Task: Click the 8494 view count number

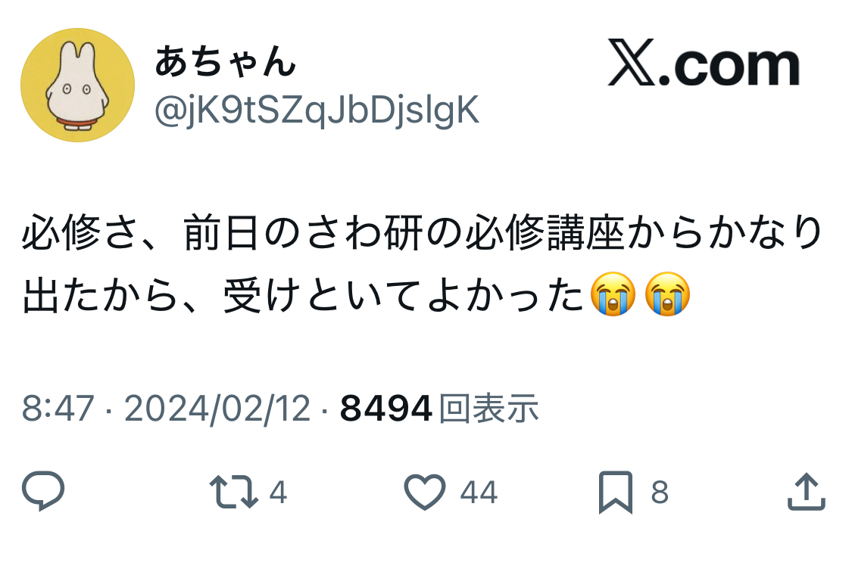Action: 386,408
